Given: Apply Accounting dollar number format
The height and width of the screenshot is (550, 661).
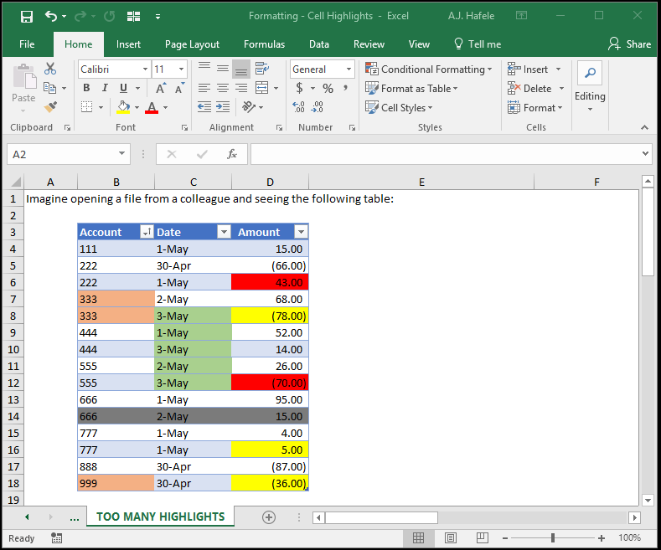Looking at the screenshot, I should (x=299, y=88).
